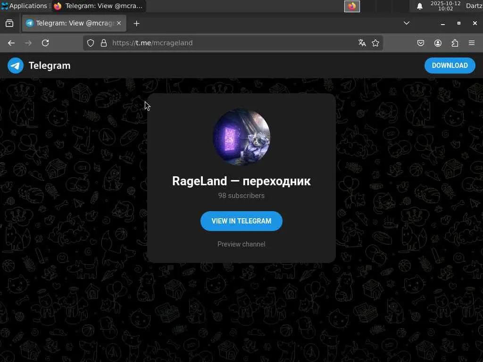
Task: Click the RageLand channel avatar image
Action: coord(241,137)
